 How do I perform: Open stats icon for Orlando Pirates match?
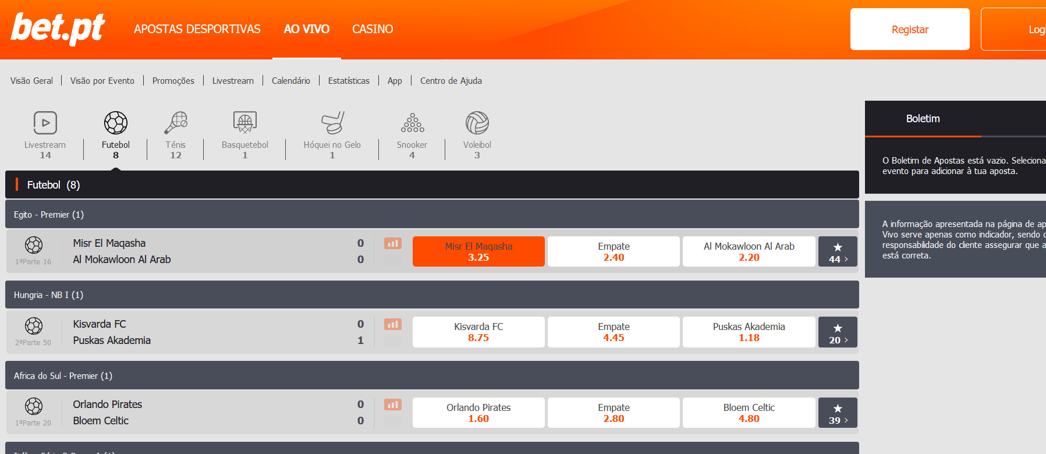(x=393, y=405)
